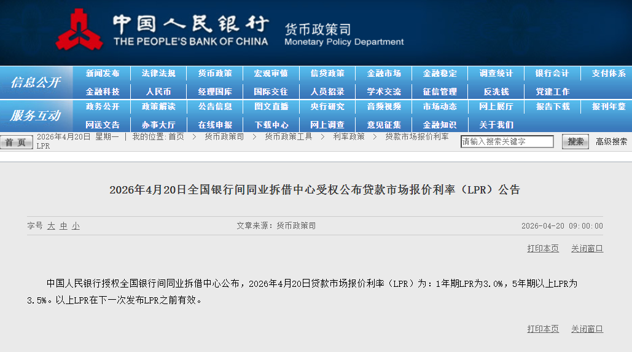
Task: Open 央行研究 menu item
Action: (x=327, y=106)
